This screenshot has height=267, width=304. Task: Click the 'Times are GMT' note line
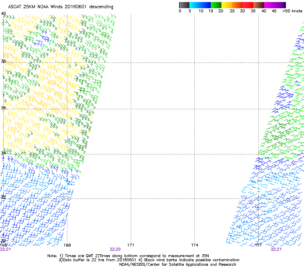tap(128, 256)
